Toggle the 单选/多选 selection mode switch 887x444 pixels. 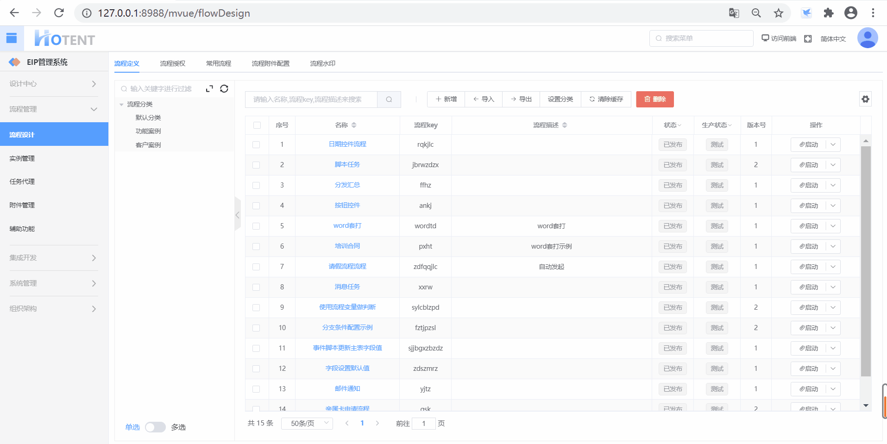(155, 427)
